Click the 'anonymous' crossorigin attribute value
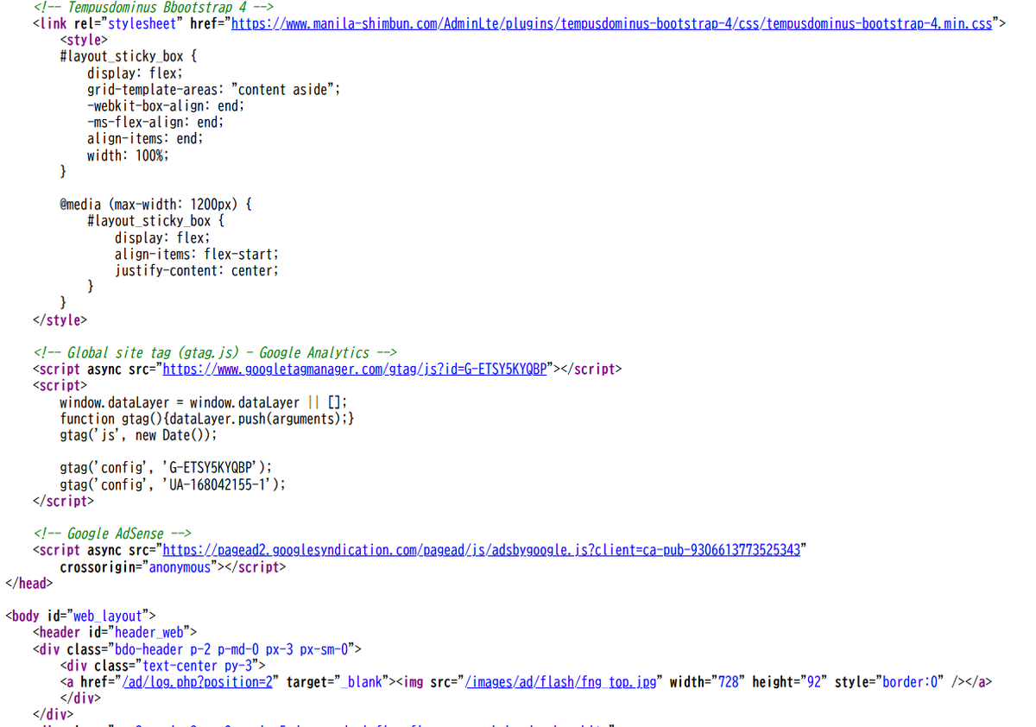The width and height of the screenshot is (1036, 727). coord(180,567)
